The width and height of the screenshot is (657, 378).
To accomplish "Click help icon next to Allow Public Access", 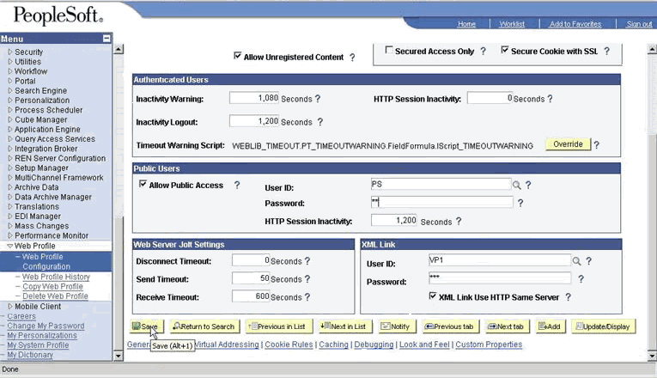I will point(237,186).
